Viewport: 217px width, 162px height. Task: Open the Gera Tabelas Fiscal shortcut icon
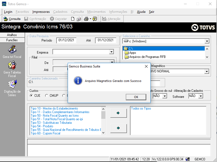click(x=12, y=65)
